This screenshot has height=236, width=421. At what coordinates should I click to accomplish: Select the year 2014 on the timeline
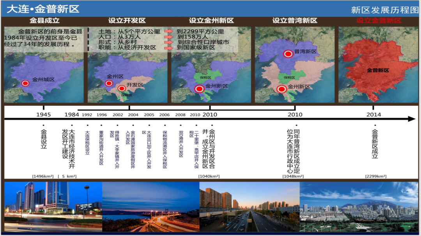click(x=374, y=114)
